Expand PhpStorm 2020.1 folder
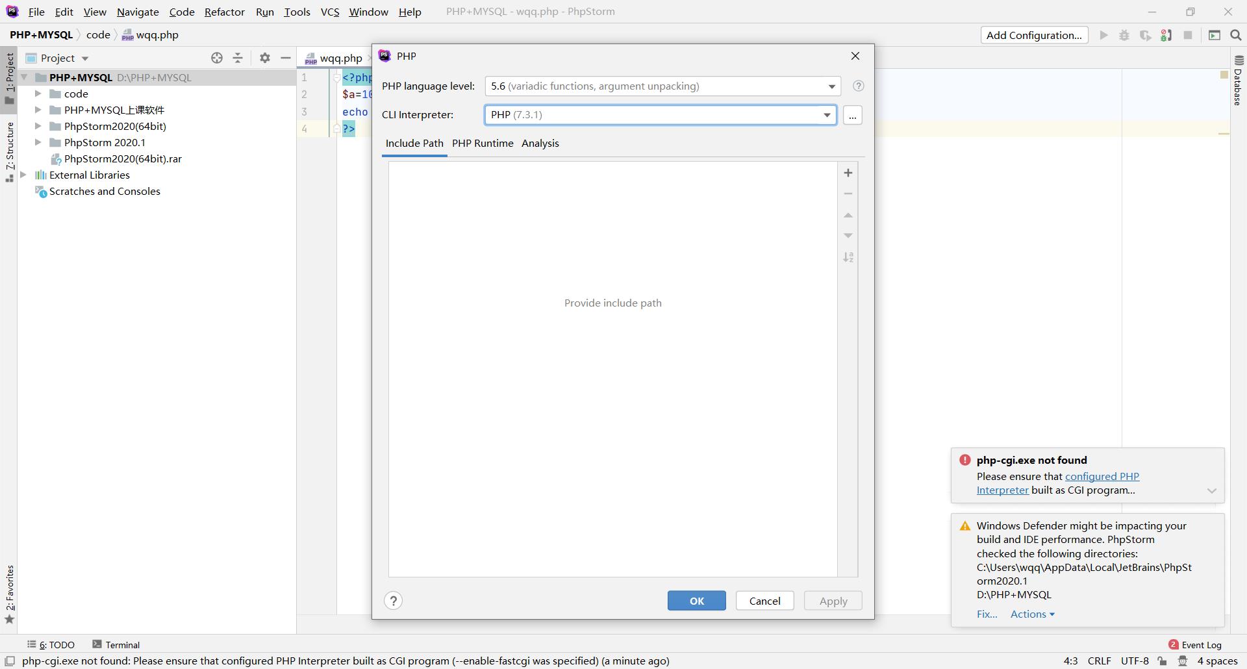 point(38,142)
